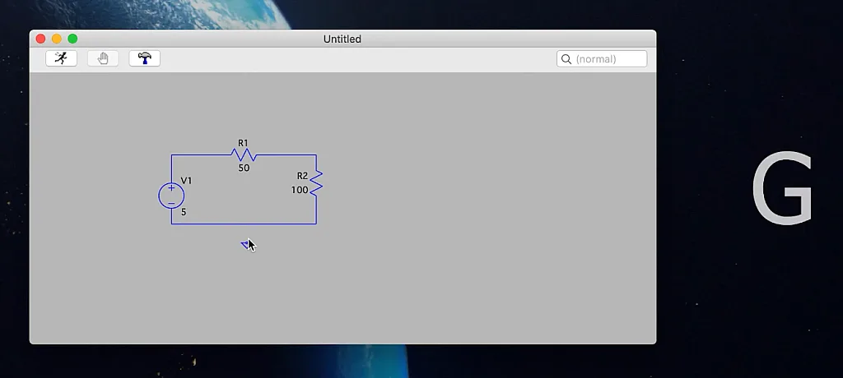Click the 50 value under R1
Image resolution: width=843 pixels, height=378 pixels.
coord(244,168)
